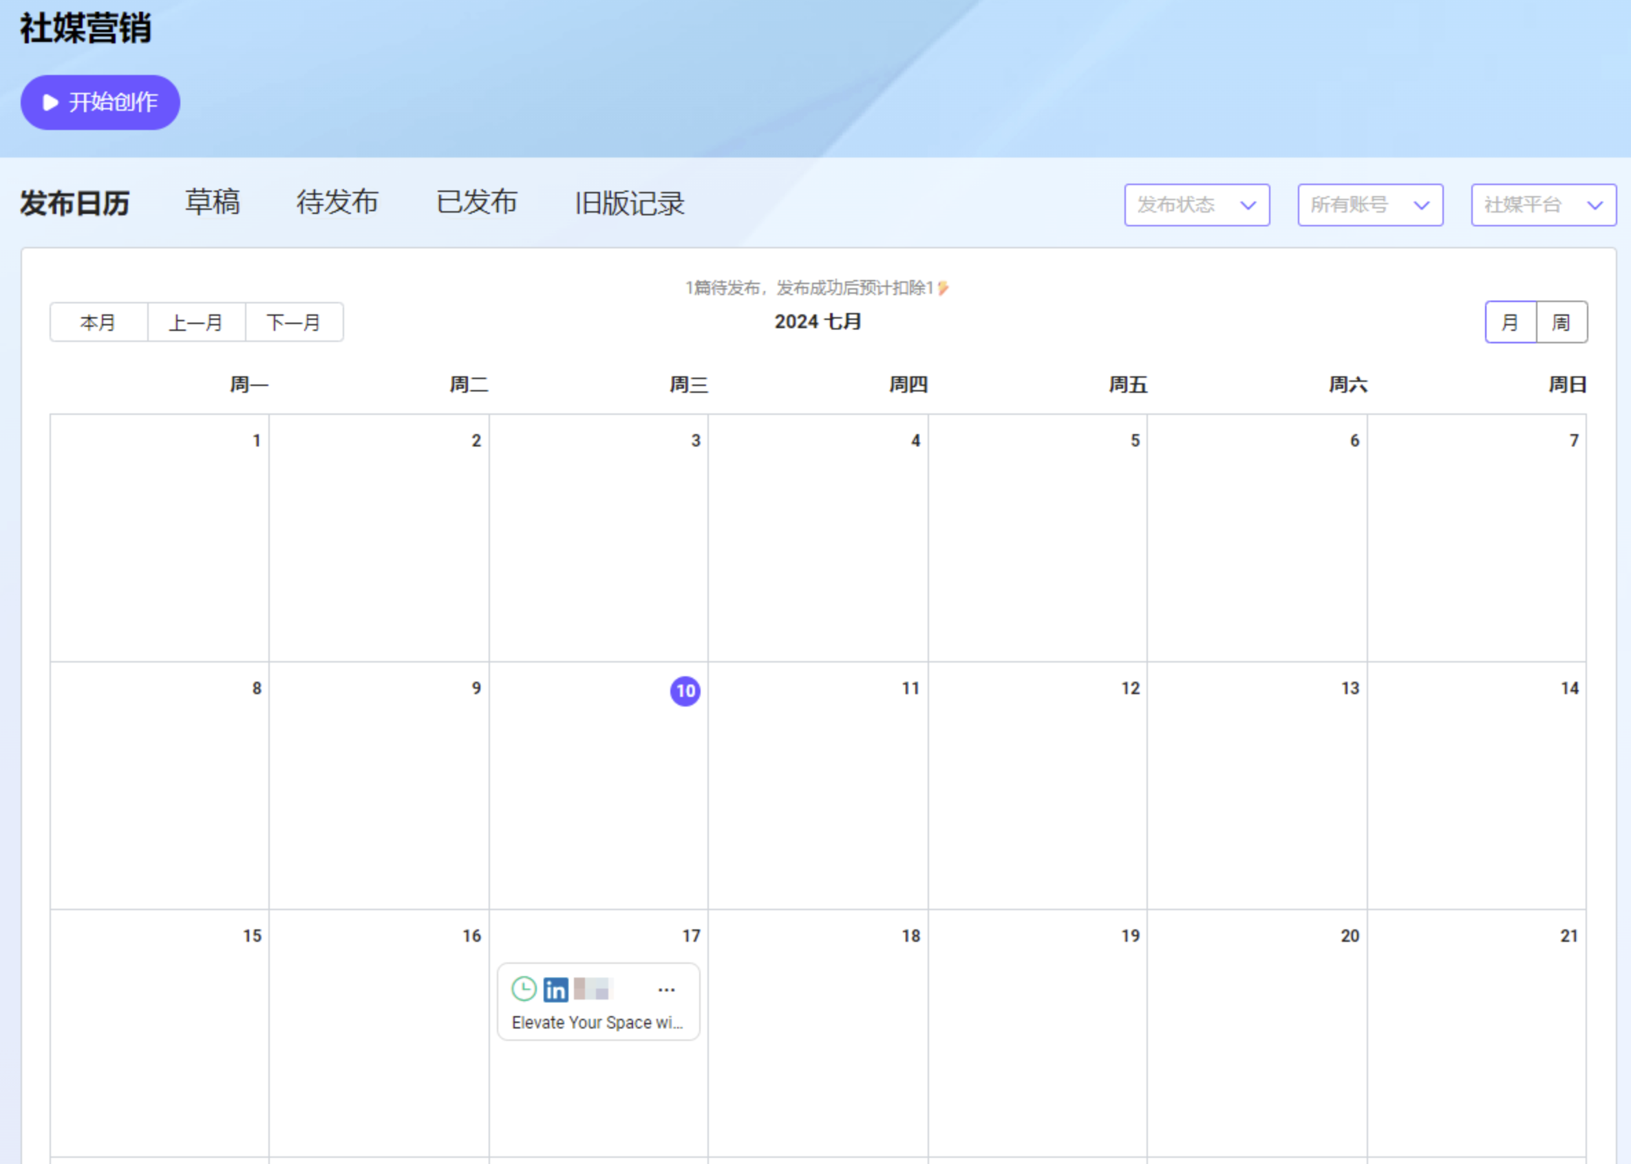The height and width of the screenshot is (1164, 1631).
Task: Click the play icon in 开始创作 button
Action: point(50,103)
